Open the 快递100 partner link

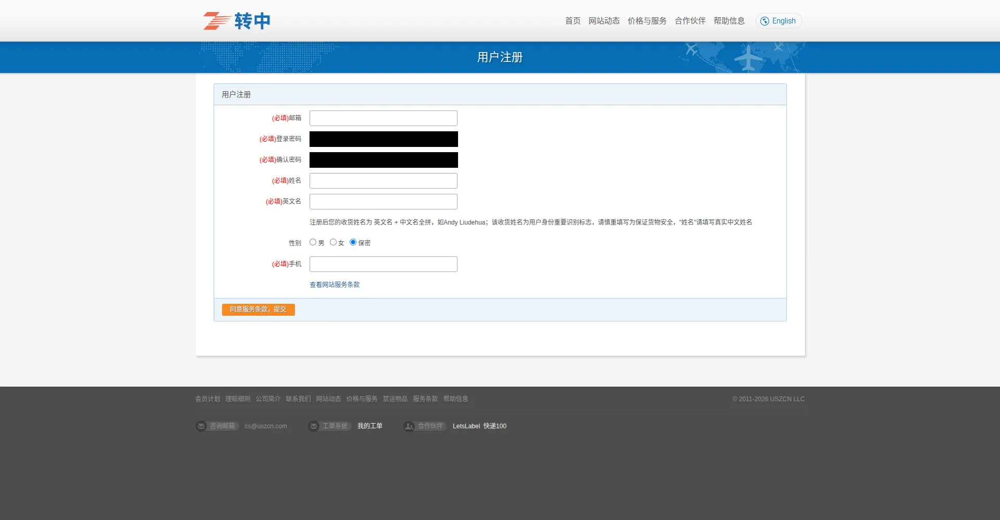point(495,426)
